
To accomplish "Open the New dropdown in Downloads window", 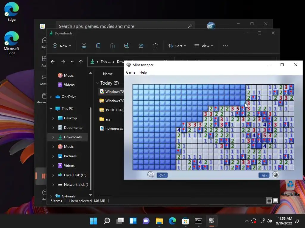I will (62, 46).
